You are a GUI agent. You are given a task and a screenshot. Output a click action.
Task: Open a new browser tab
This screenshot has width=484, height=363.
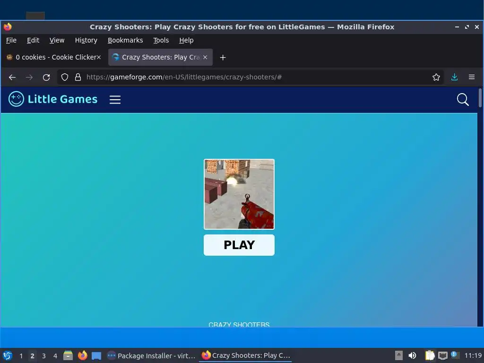pyautogui.click(x=223, y=57)
